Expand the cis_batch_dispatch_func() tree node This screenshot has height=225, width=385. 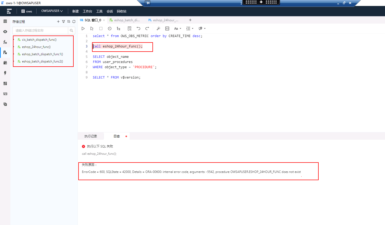(x=14, y=40)
